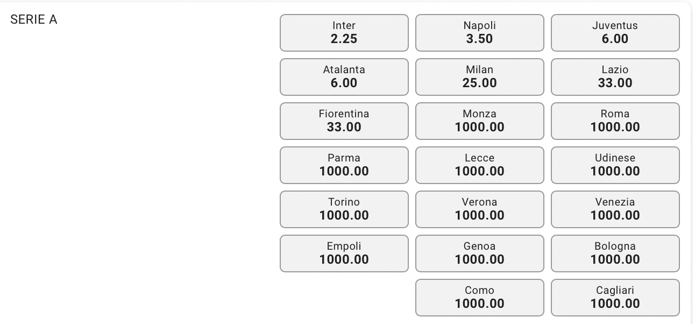Select Verona at 1000.00 odds

click(480, 209)
